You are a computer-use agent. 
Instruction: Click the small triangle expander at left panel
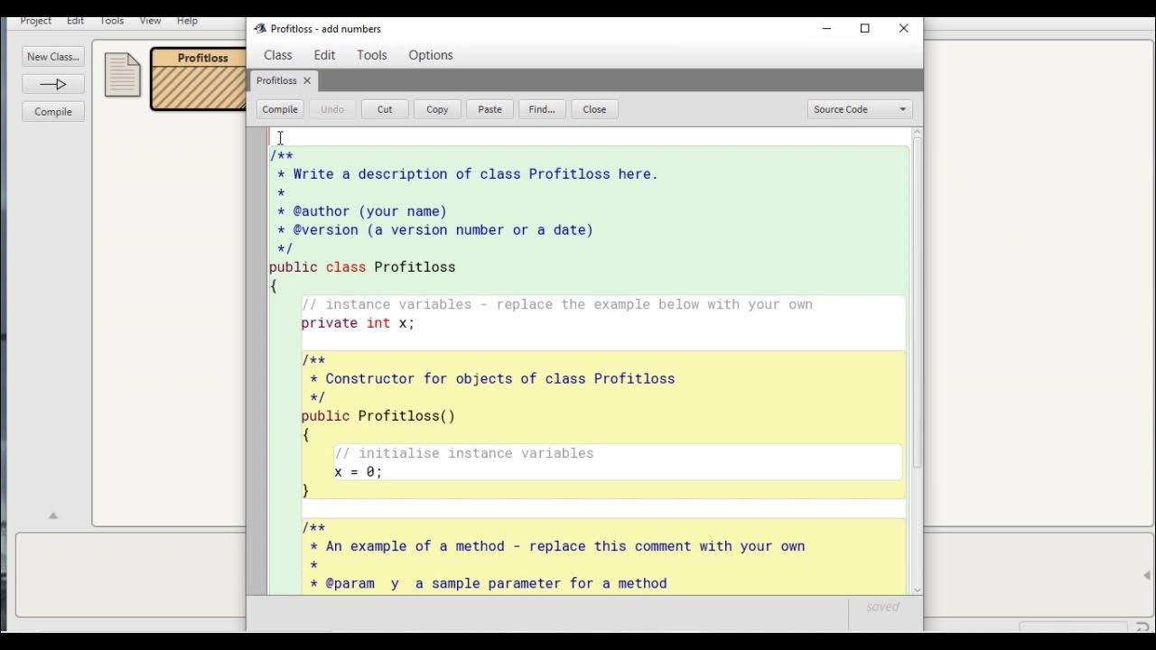pyautogui.click(x=52, y=515)
